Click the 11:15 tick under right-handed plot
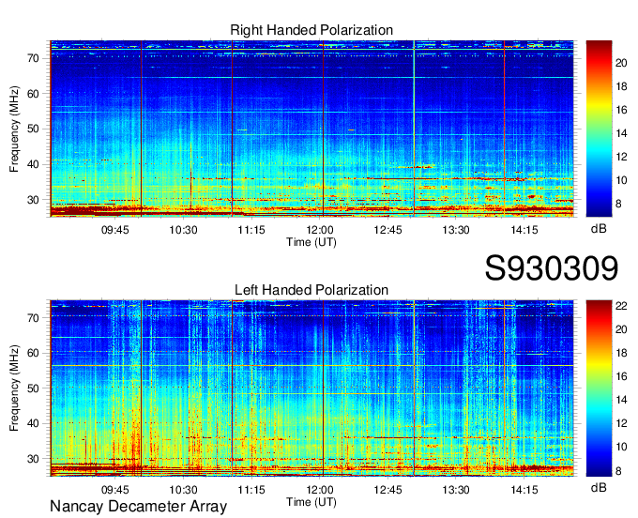The image size is (638, 518). 251,230
